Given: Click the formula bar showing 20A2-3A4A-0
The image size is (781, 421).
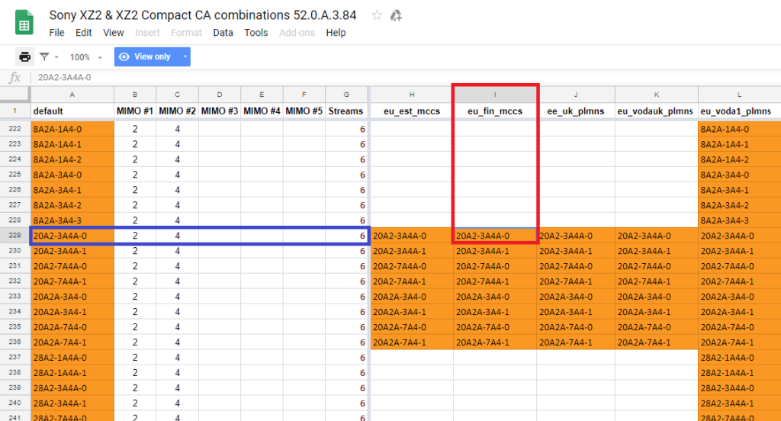Looking at the screenshot, I should (x=406, y=77).
